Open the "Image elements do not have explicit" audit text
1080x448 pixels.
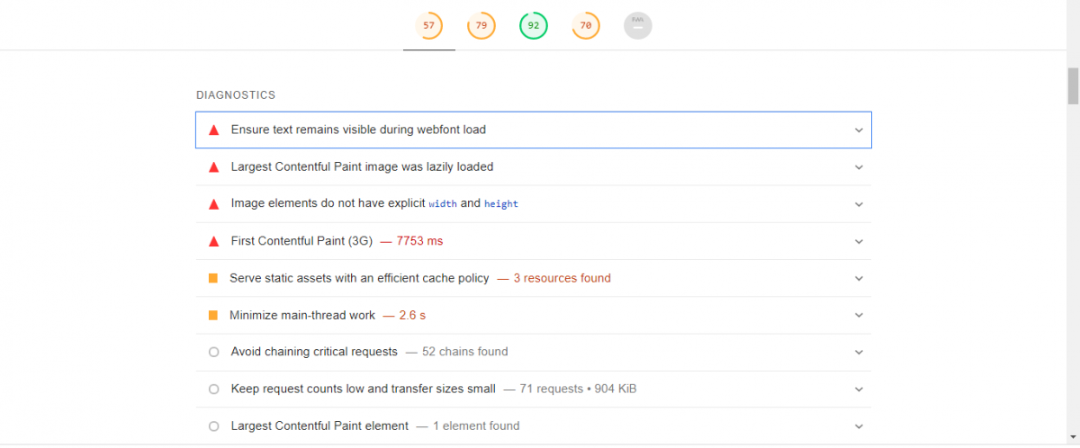[328, 203]
